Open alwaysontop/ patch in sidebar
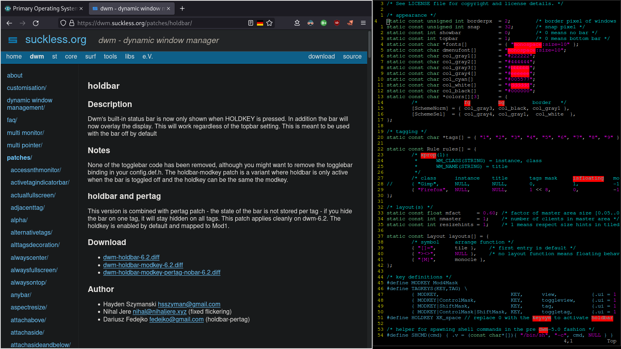This screenshot has width=621, height=349. click(x=28, y=283)
